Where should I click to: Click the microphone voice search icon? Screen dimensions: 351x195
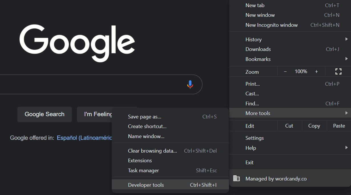(x=190, y=84)
